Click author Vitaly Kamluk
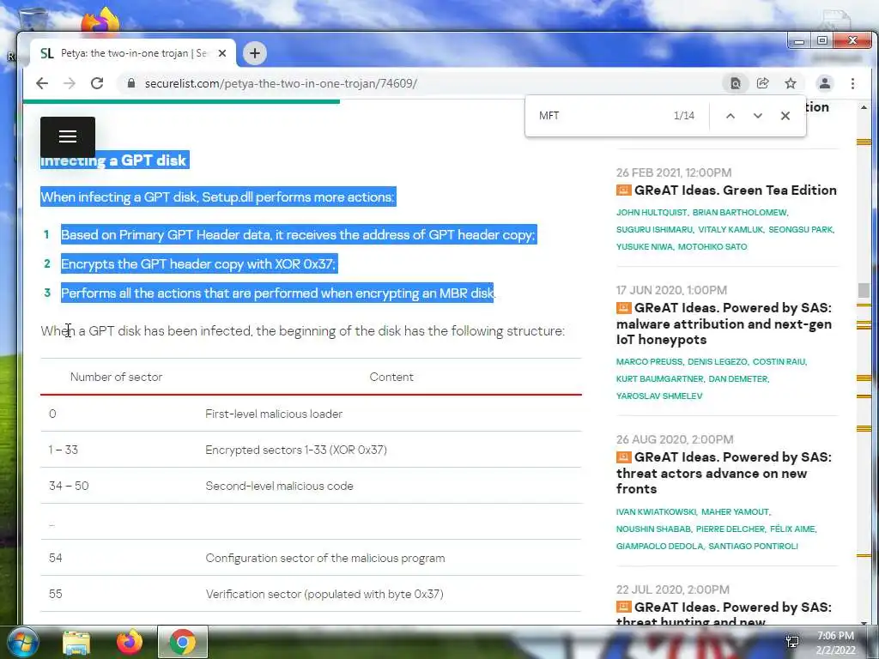The image size is (879, 659). click(x=730, y=230)
